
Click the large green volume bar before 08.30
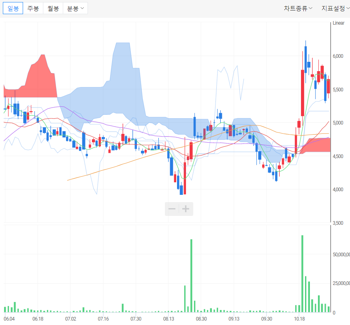[x=191, y=276]
